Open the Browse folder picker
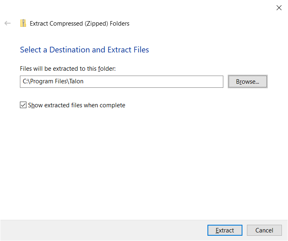The image size is (288, 241). pos(247,82)
